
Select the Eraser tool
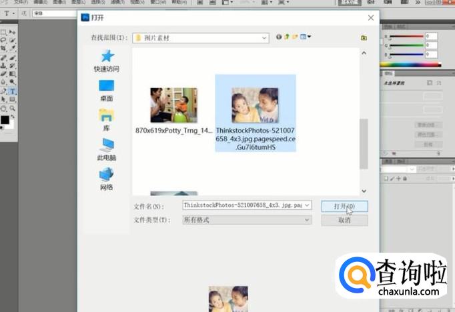pyautogui.click(x=3, y=74)
